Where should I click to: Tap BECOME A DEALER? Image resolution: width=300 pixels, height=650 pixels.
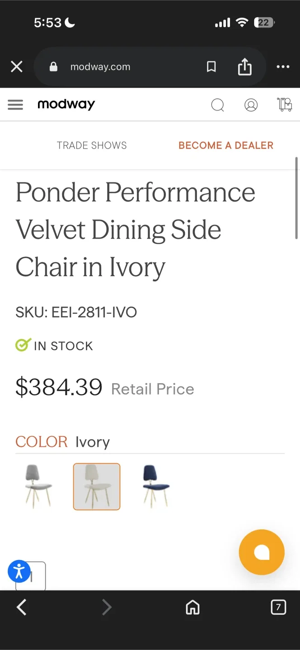coord(225,145)
